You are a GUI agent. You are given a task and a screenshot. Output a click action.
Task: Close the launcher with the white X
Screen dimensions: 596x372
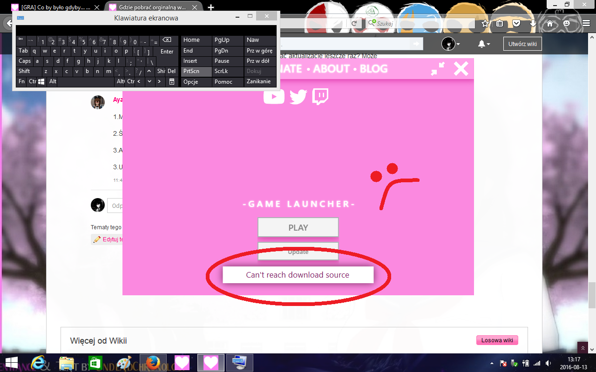[461, 69]
